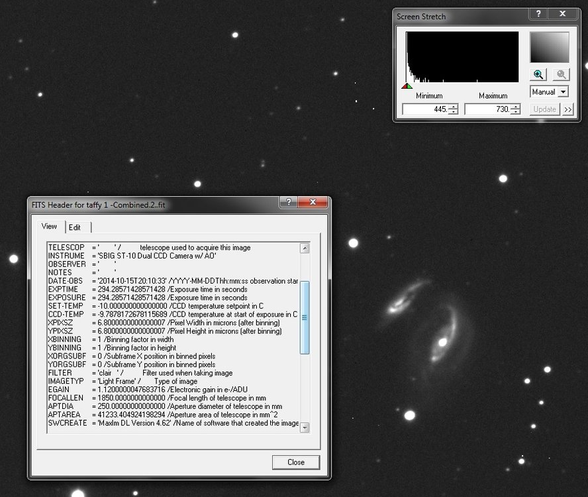Click the scroll down arrow in header list
This screenshot has height=497, width=588.
(x=305, y=427)
